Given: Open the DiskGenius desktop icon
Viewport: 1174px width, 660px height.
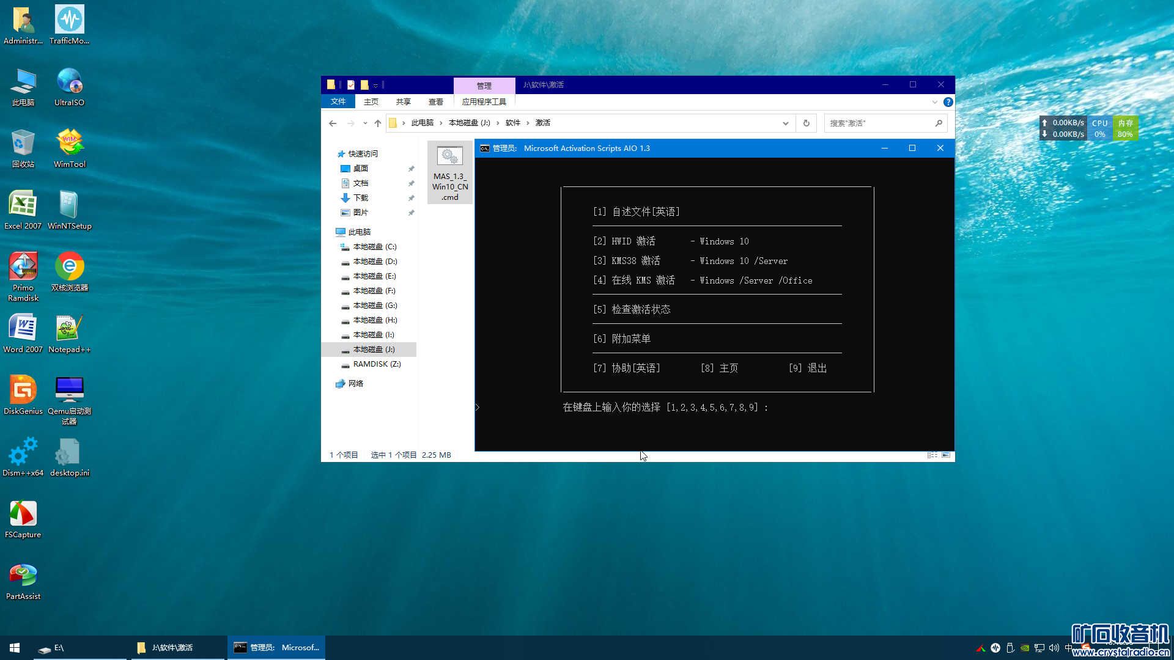Looking at the screenshot, I should (23, 395).
